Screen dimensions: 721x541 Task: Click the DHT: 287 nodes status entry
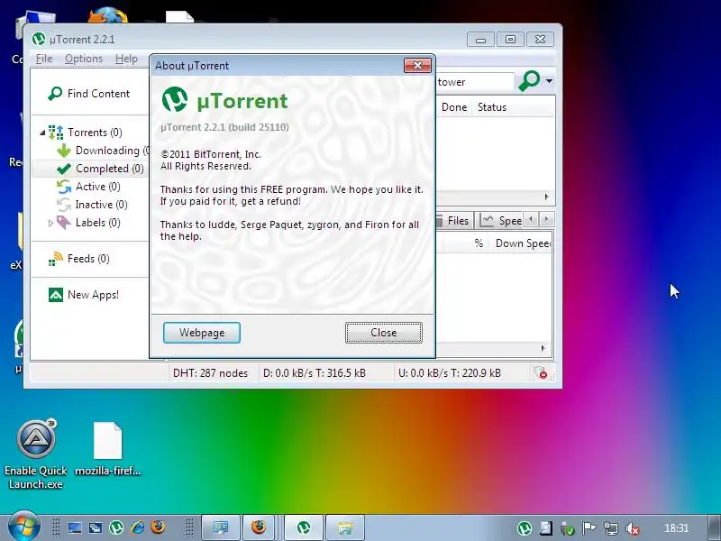pos(210,373)
